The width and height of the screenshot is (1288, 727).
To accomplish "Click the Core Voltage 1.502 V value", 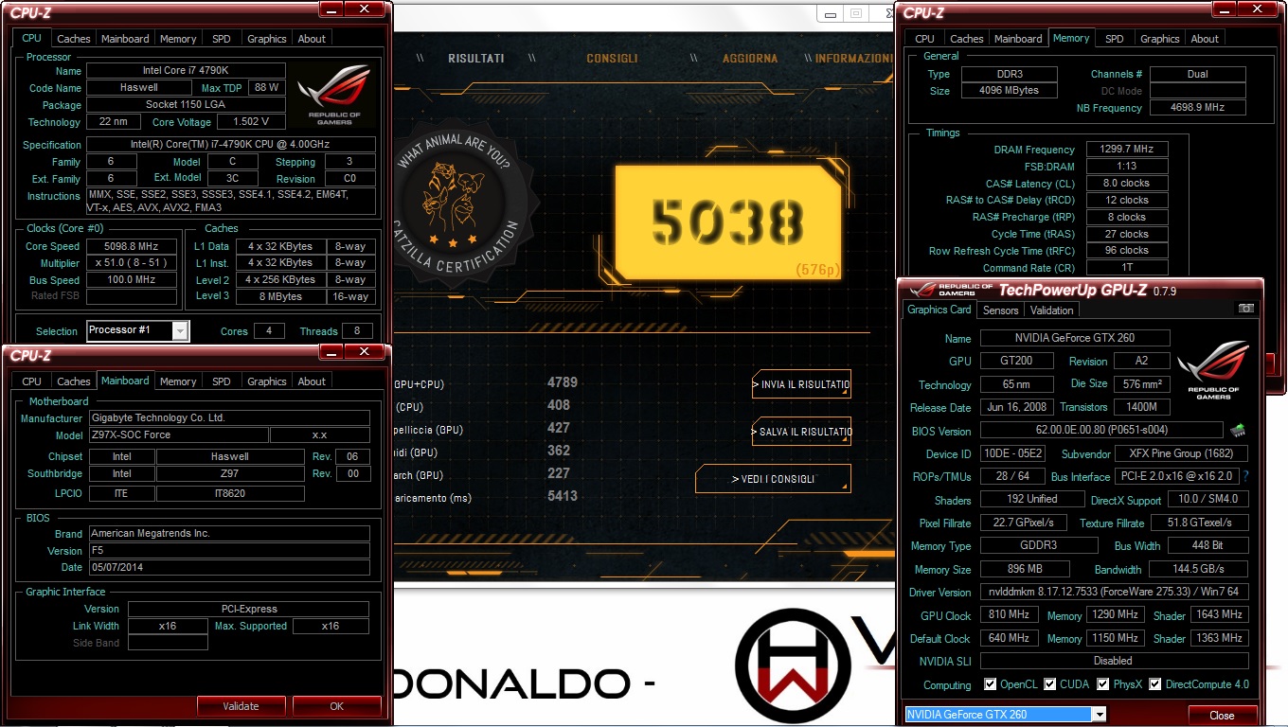I will click(x=251, y=122).
